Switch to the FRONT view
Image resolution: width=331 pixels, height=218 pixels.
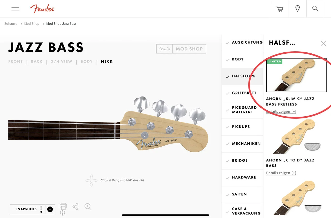[16, 62]
